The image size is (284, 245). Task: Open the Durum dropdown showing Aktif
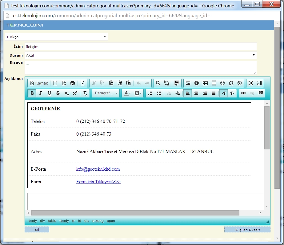coord(141,55)
